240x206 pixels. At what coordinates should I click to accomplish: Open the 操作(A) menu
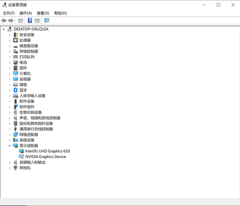tap(26, 13)
